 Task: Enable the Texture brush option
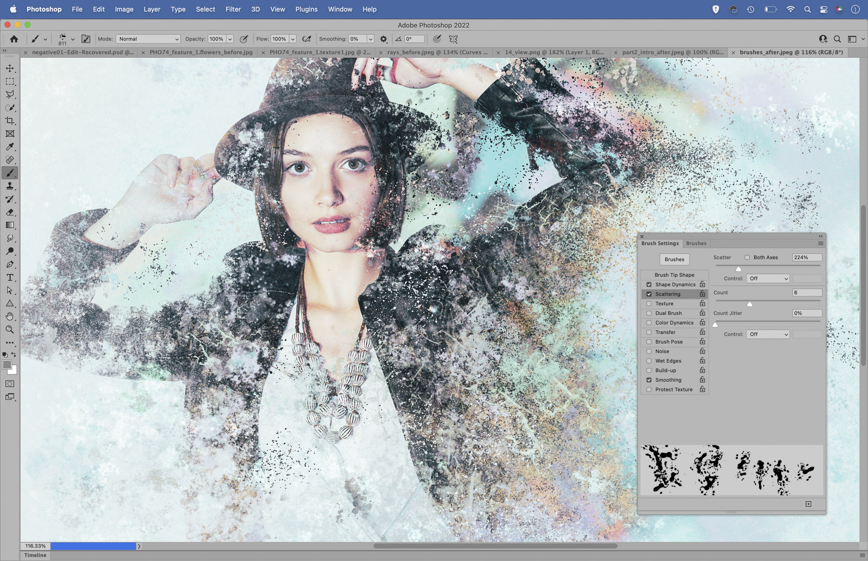649,303
